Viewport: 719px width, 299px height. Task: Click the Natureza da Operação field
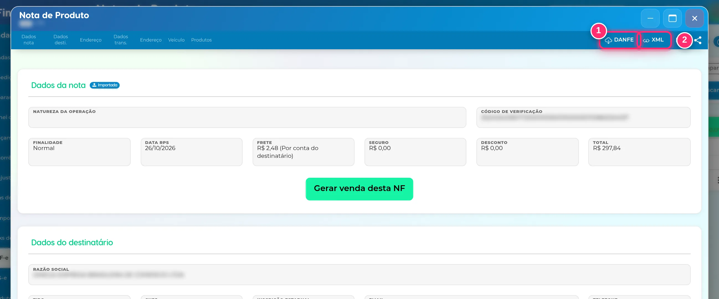tap(247, 117)
